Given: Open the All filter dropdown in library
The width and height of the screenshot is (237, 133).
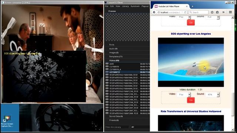Looking at the screenshot, I should (x=140, y=127).
